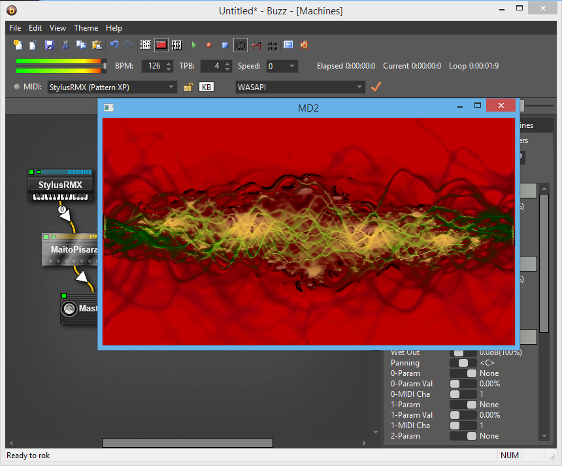The width and height of the screenshot is (562, 466).
Task: Toggle the MIDI indicator radio dot
Action: [x=16, y=87]
